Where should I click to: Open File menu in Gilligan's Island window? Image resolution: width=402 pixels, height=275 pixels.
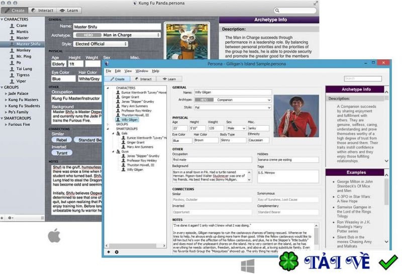(x=109, y=71)
